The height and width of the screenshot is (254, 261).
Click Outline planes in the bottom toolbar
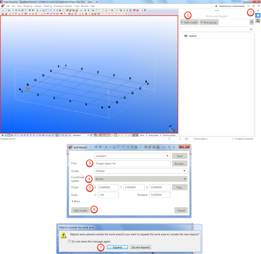pyautogui.click(x=169, y=135)
